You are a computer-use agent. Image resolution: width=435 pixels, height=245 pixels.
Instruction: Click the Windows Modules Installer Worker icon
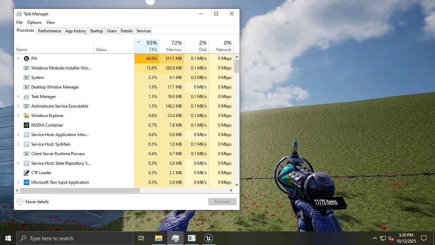(x=27, y=68)
